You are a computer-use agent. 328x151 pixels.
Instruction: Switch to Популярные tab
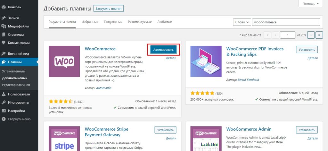tap(113, 22)
